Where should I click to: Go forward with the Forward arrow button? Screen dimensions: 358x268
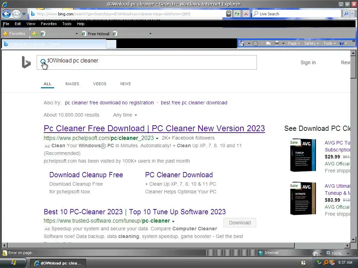point(16,14)
